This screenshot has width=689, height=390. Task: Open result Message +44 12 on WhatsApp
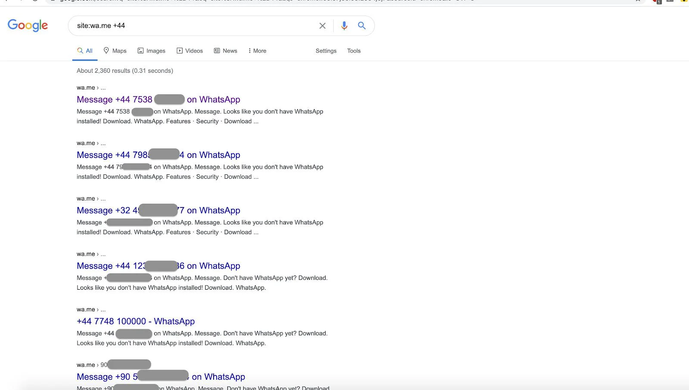(x=158, y=266)
